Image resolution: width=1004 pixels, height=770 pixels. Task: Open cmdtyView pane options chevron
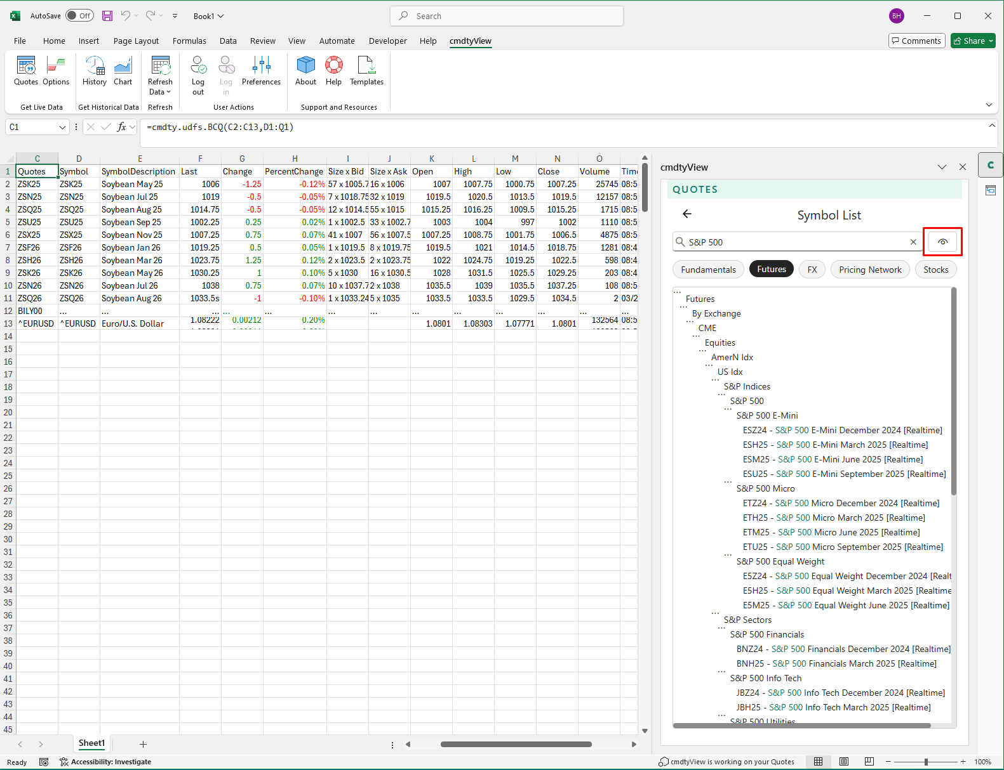click(942, 167)
